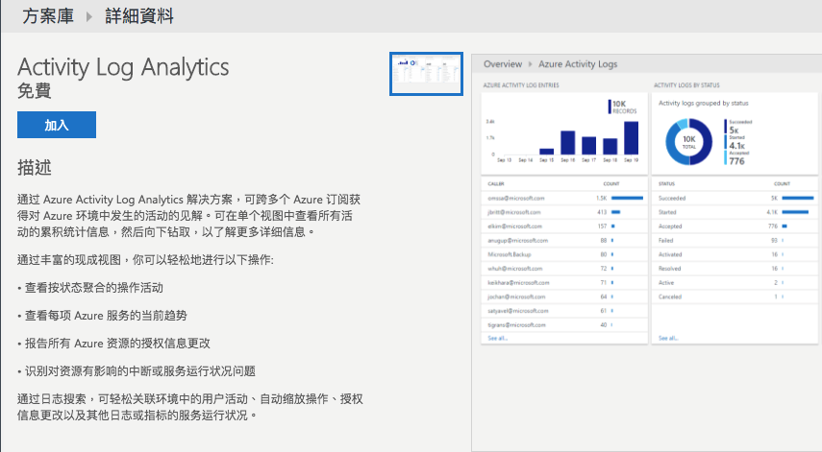Select the omssa@microsoft.com caller row

564,199
